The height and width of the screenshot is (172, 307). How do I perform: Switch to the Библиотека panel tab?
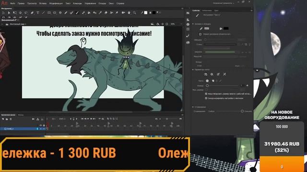click(x=207, y=11)
